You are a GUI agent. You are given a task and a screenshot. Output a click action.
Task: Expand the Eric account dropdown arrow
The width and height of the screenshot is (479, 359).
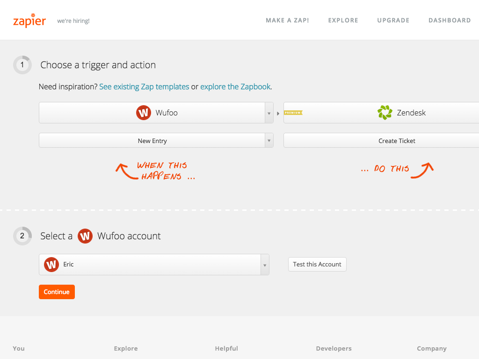265,265
